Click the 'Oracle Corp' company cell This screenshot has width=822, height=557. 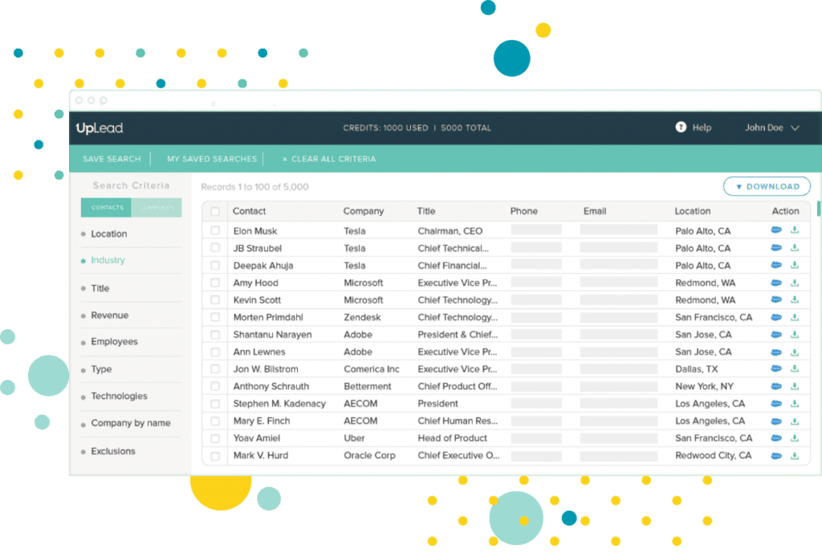pos(369,455)
